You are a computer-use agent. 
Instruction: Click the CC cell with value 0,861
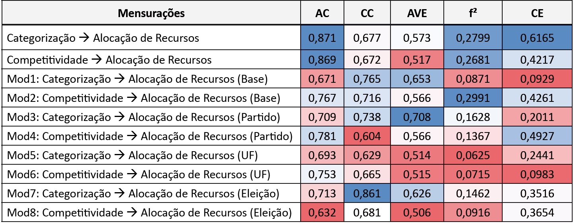tap(367, 194)
